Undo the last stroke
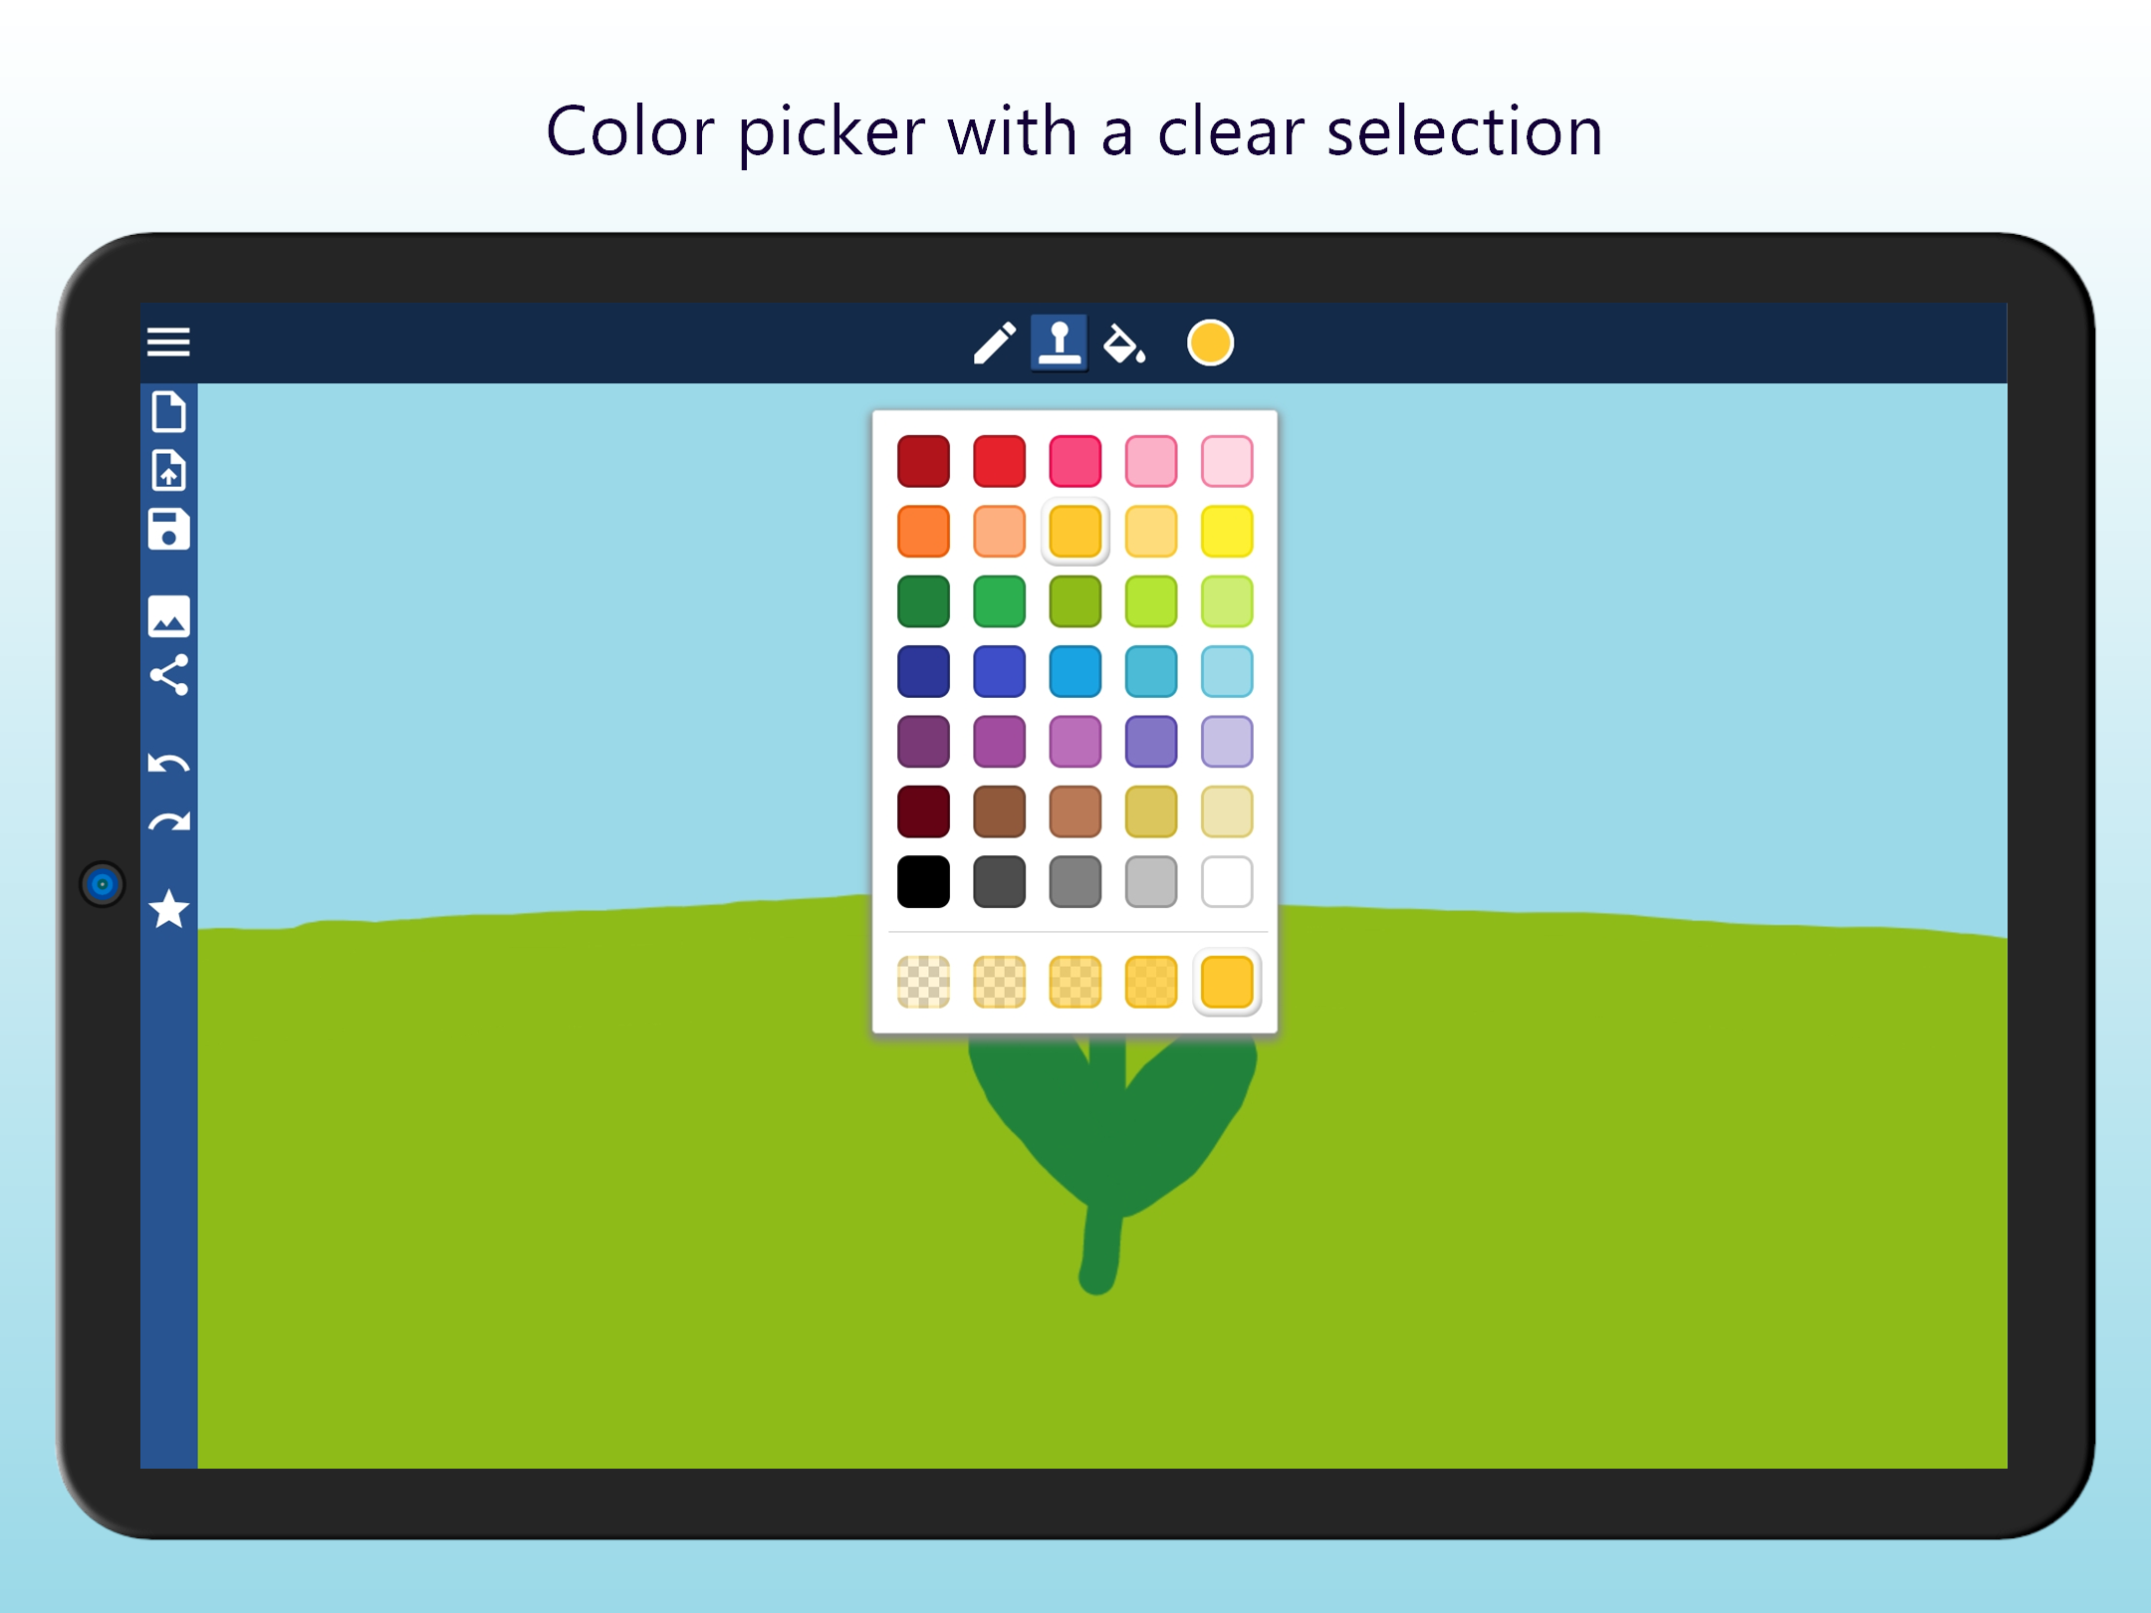 point(168,764)
